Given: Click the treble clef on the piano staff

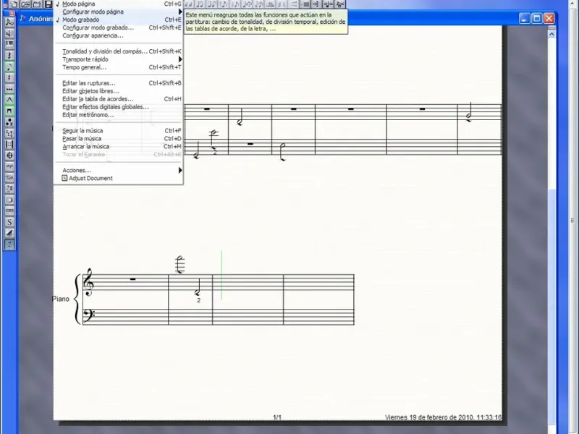Looking at the screenshot, I should 89,282.
